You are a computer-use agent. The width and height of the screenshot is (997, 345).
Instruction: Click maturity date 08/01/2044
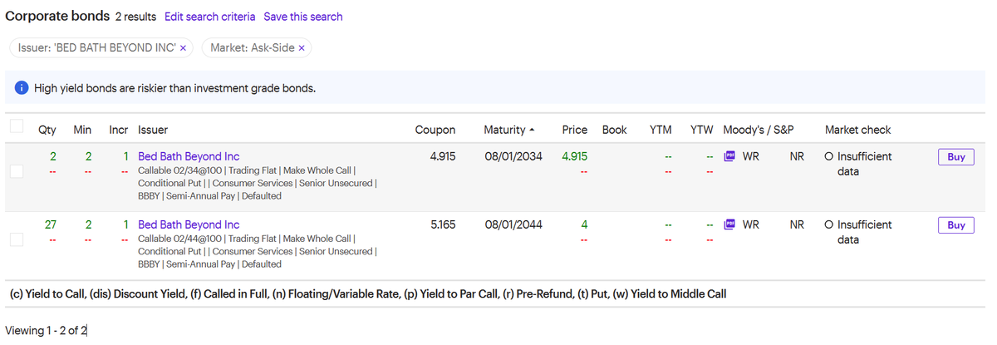coord(513,224)
